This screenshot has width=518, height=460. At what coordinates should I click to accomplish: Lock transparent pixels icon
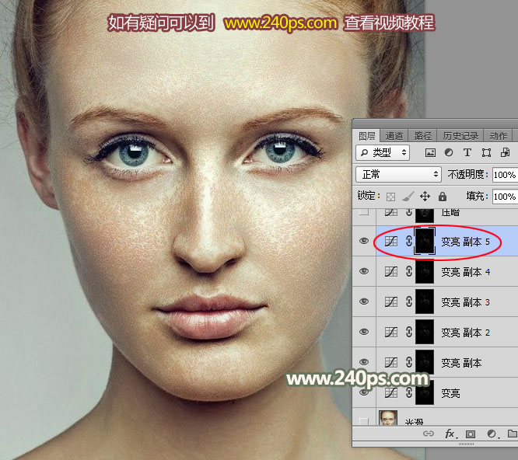click(390, 197)
